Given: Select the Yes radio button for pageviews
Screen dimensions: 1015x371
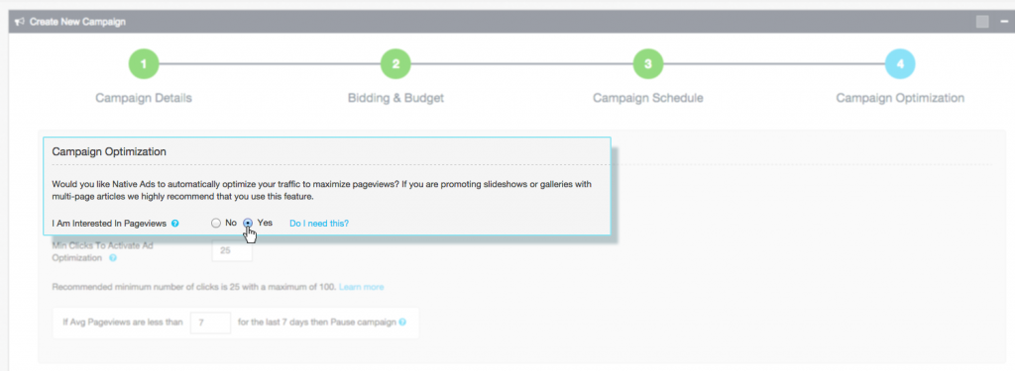Looking at the screenshot, I should point(248,223).
